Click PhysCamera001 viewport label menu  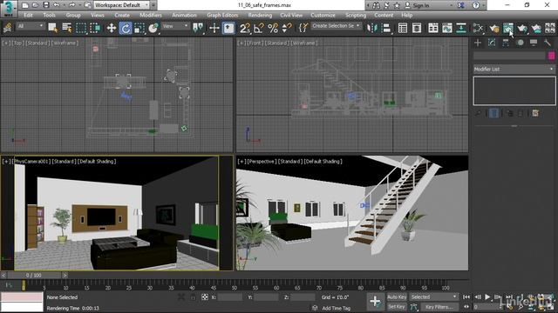tap(31, 161)
